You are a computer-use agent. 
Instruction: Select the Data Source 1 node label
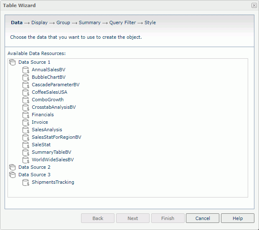(34, 62)
